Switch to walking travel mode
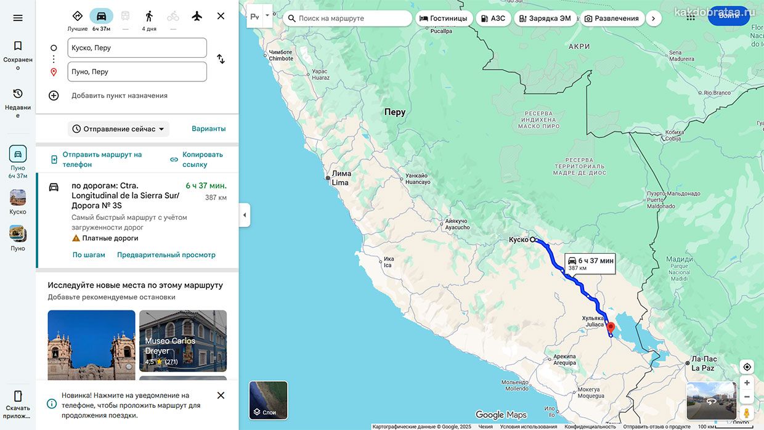Screen dimensions: 764x430 pyautogui.click(x=149, y=17)
